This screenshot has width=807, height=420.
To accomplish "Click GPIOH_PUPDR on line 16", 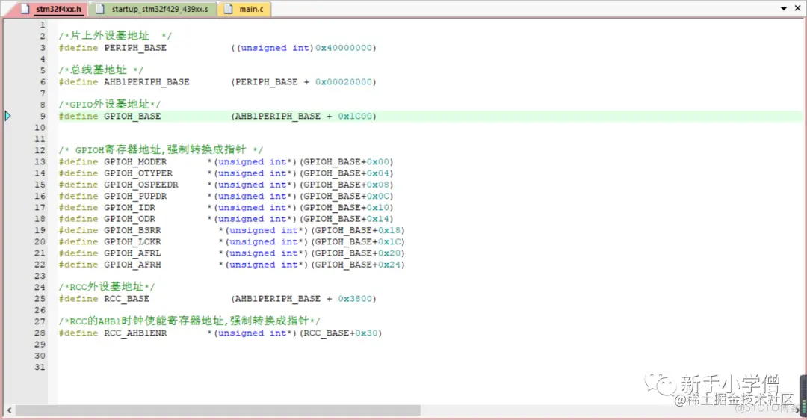I will [x=135, y=196].
